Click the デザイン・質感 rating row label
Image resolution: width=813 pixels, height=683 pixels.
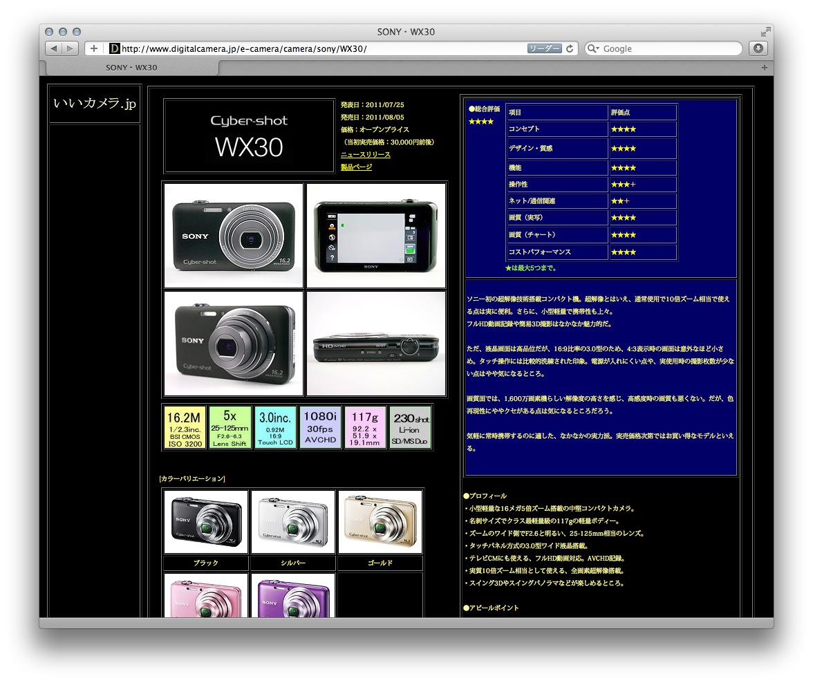point(530,149)
